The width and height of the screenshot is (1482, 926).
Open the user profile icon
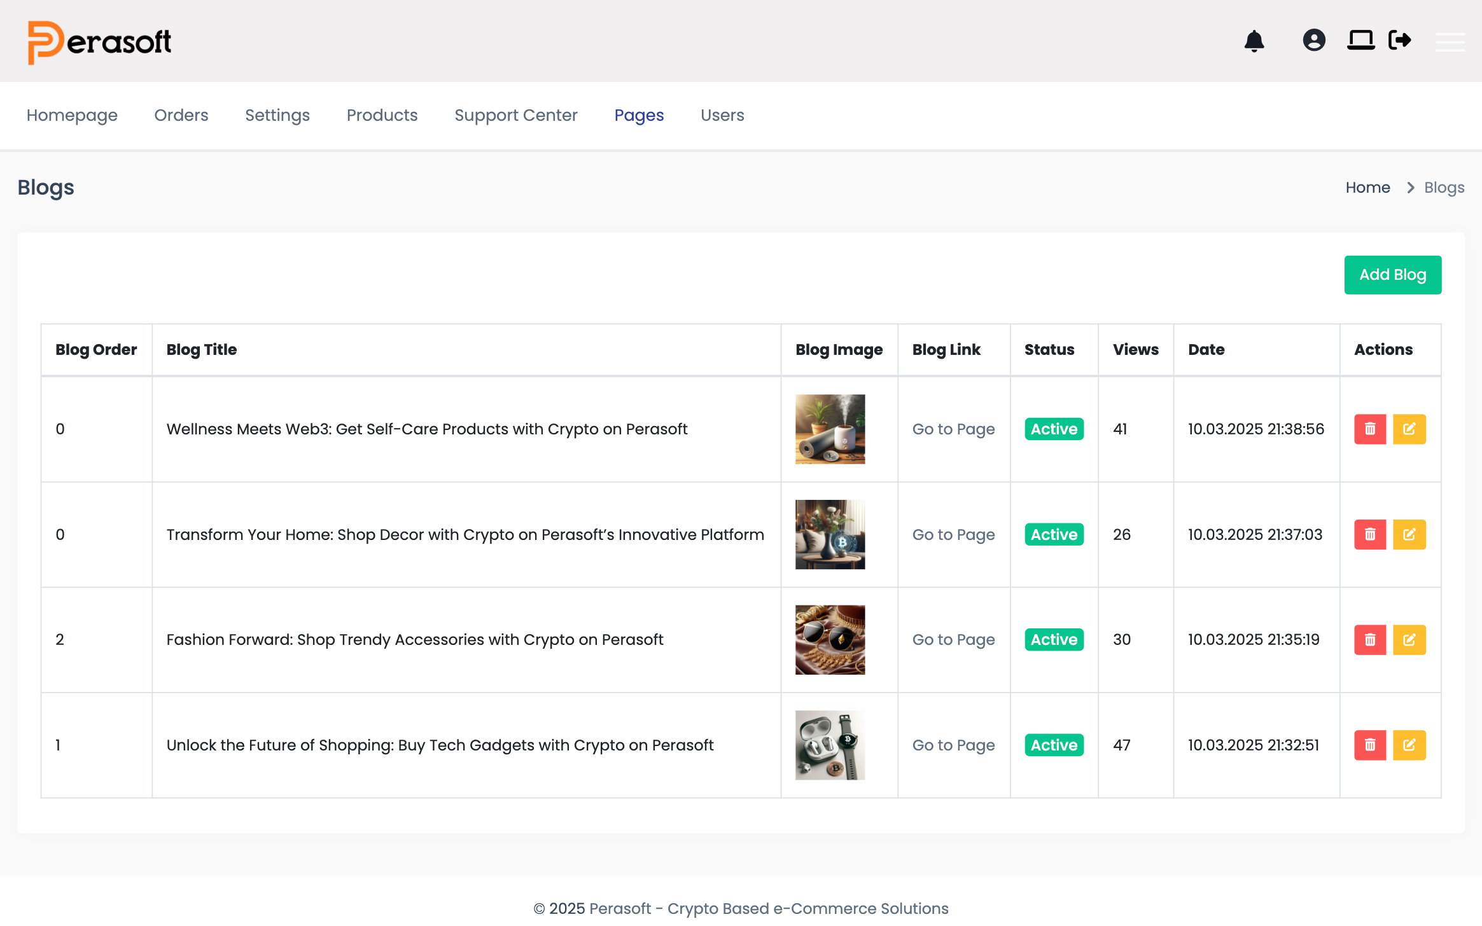1314,40
